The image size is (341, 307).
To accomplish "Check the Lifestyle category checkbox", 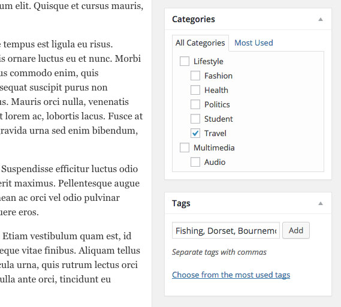I will pos(185,61).
